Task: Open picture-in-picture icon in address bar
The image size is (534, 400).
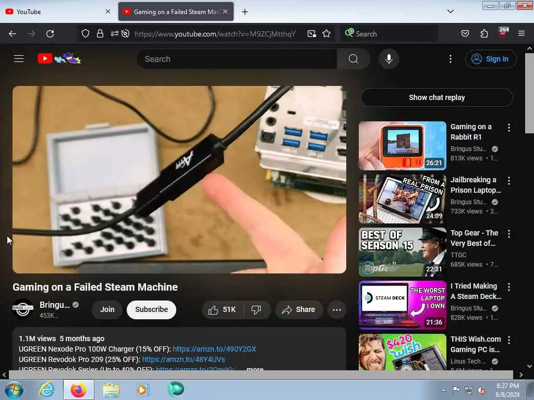Action: coord(312,34)
